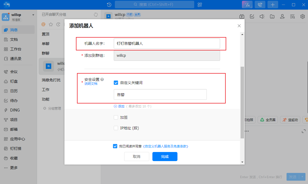Open the 全员圈 shortcut

pyautogui.click(x=268, y=120)
